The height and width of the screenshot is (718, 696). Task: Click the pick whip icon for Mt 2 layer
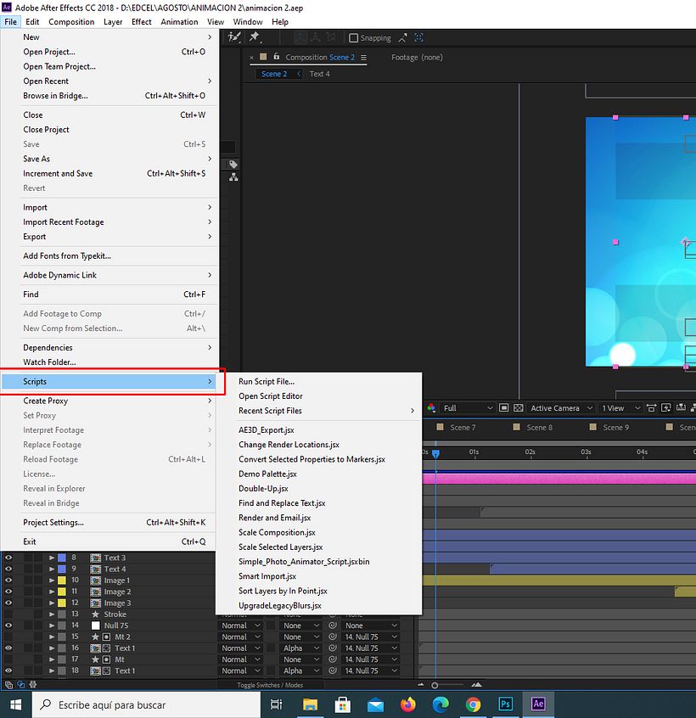click(x=333, y=637)
